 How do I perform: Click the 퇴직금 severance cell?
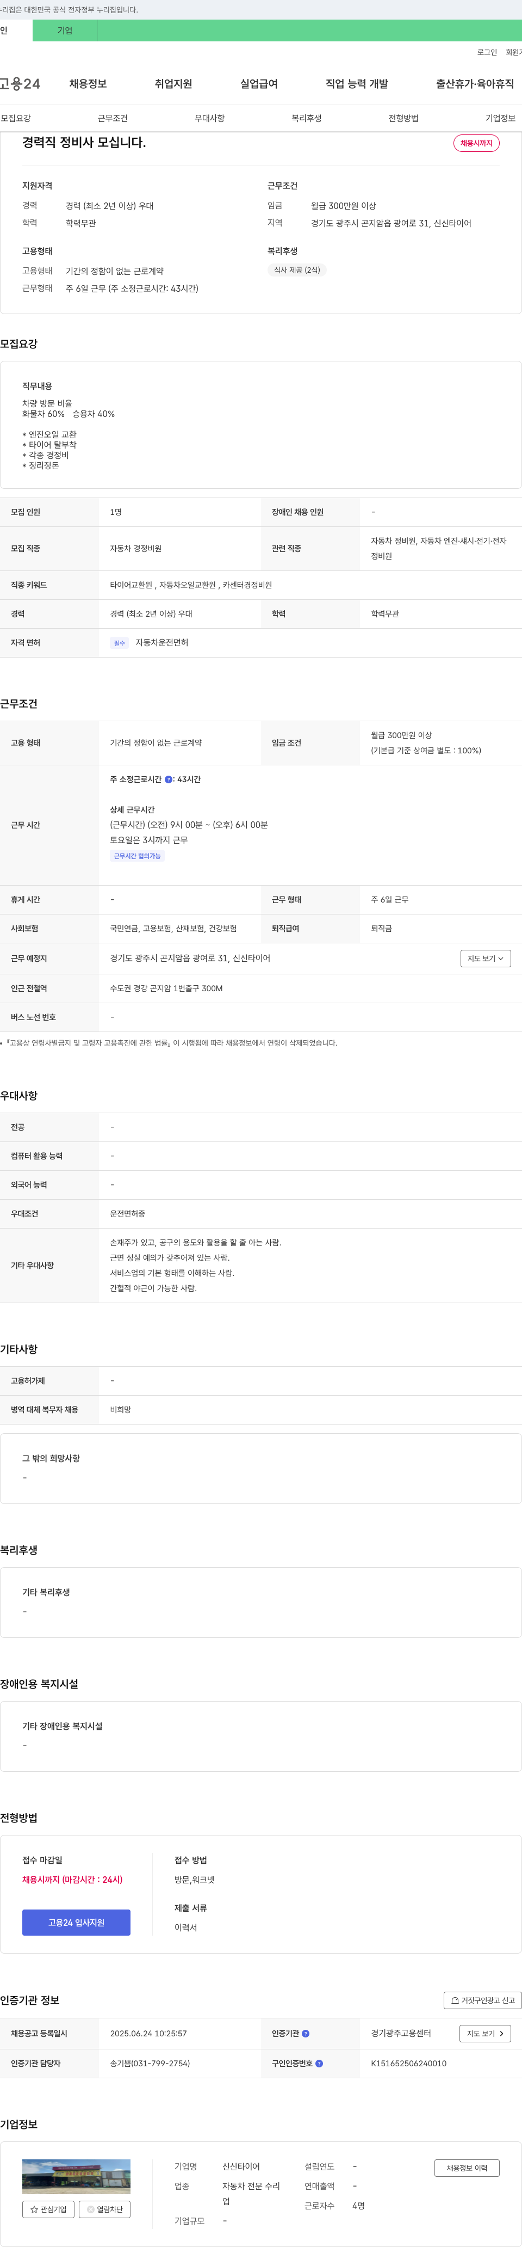[x=382, y=928]
